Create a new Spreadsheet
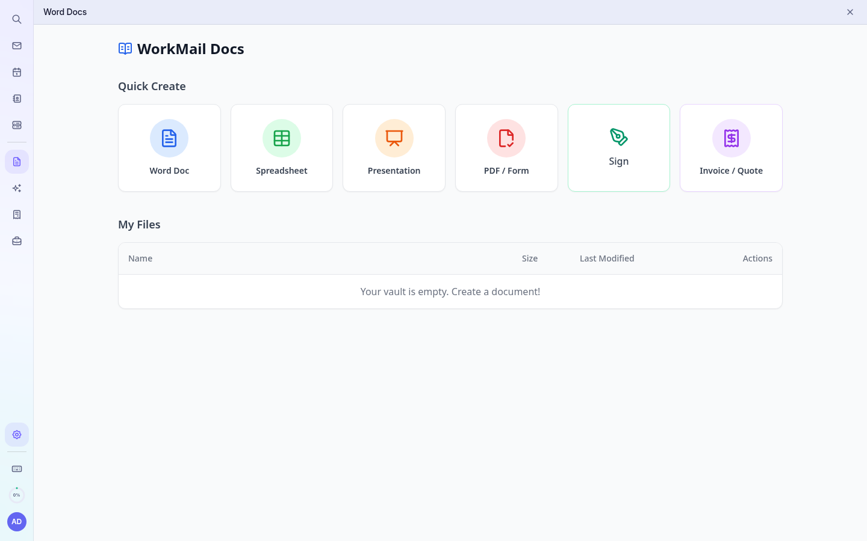867x541 pixels. coord(282,148)
